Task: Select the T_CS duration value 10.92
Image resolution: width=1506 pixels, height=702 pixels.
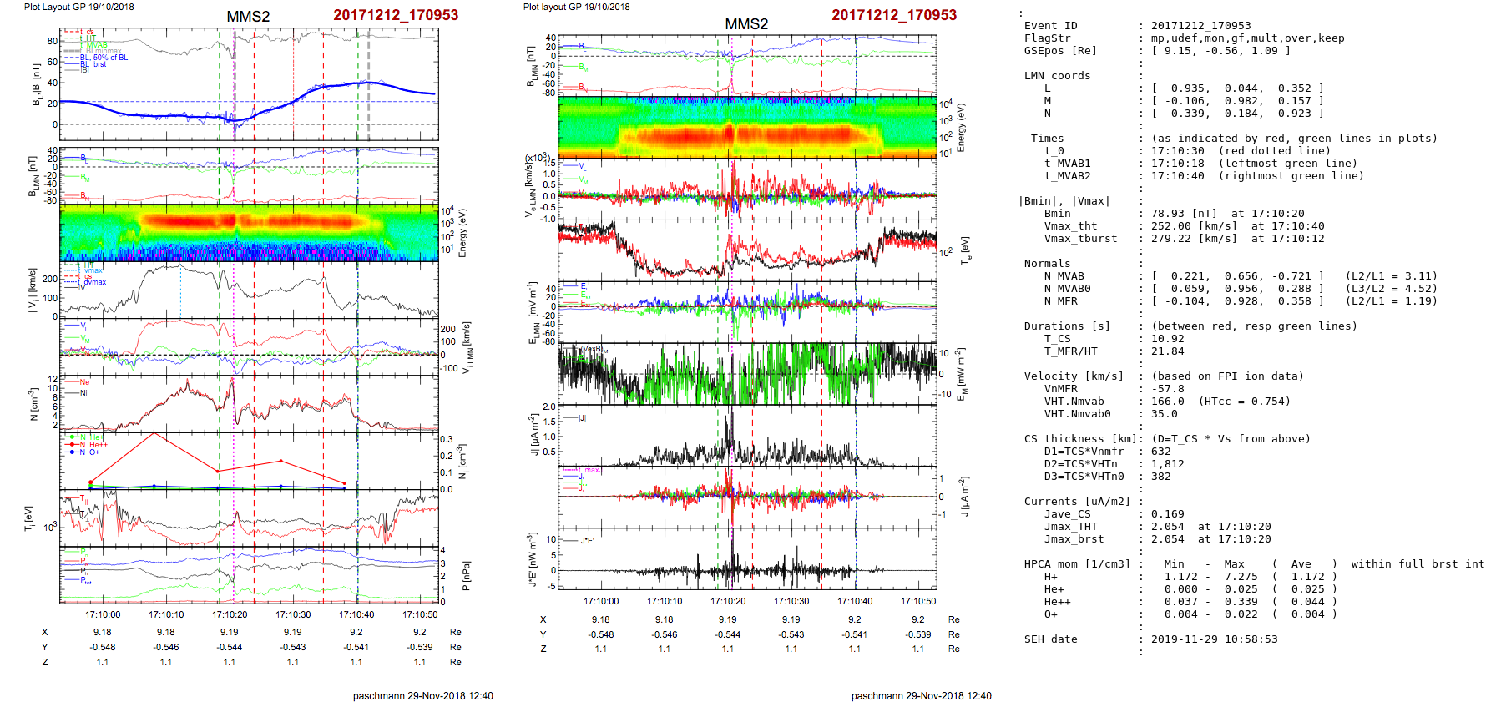Action: coord(1168,339)
